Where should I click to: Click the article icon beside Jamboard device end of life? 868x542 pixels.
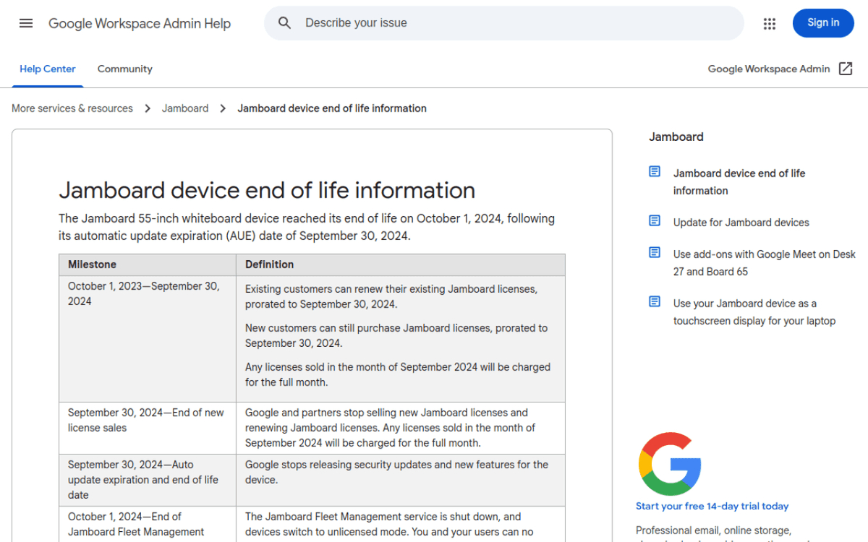click(x=655, y=171)
